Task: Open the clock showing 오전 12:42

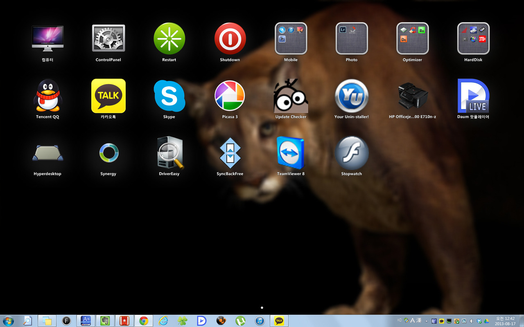Action: [x=505, y=321]
